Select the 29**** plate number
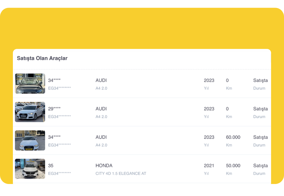284x196 pixels. point(54,109)
